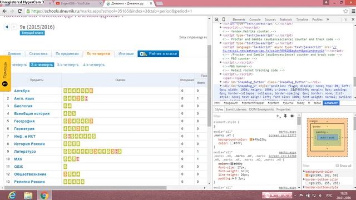Click the browser forward arrow

(12, 11)
